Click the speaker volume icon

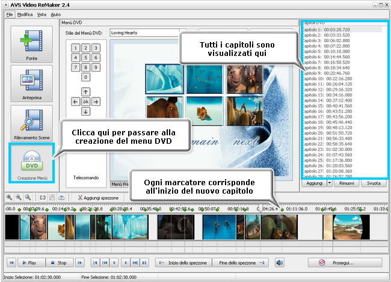click(x=280, y=263)
